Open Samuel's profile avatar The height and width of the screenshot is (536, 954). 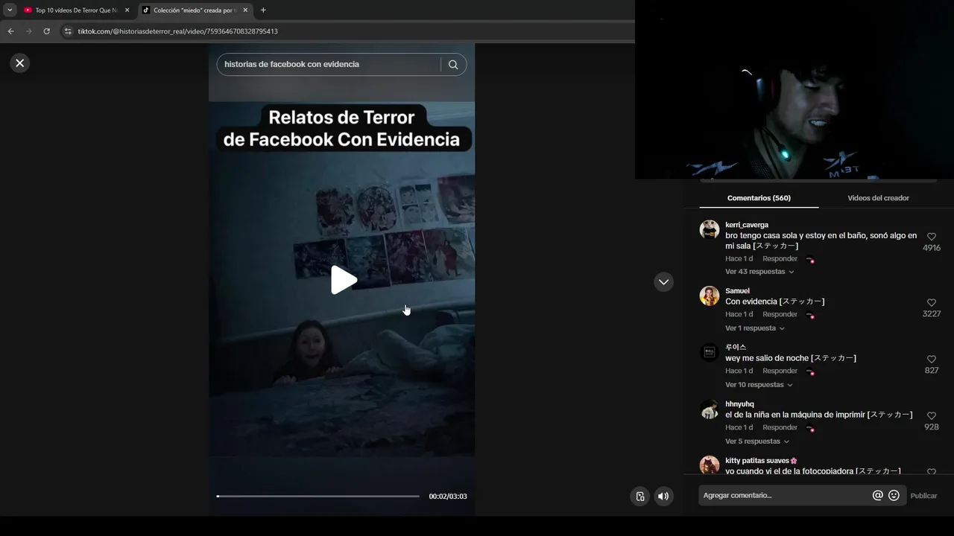tap(710, 296)
